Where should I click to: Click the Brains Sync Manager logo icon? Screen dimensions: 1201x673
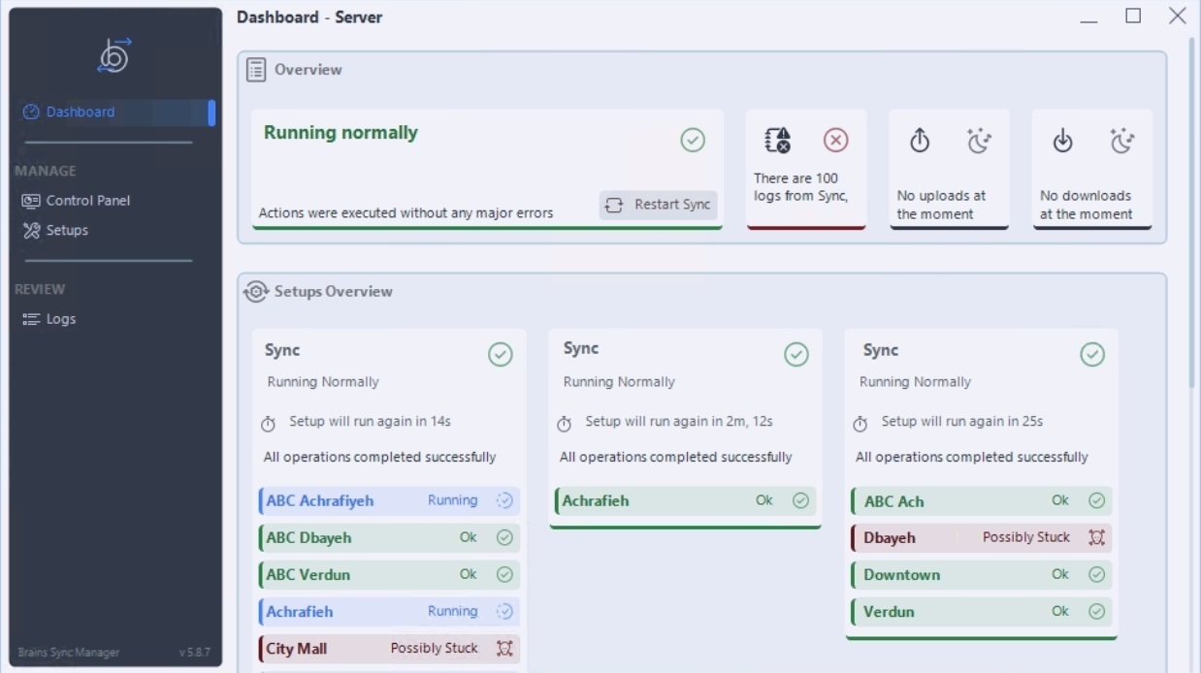115,56
